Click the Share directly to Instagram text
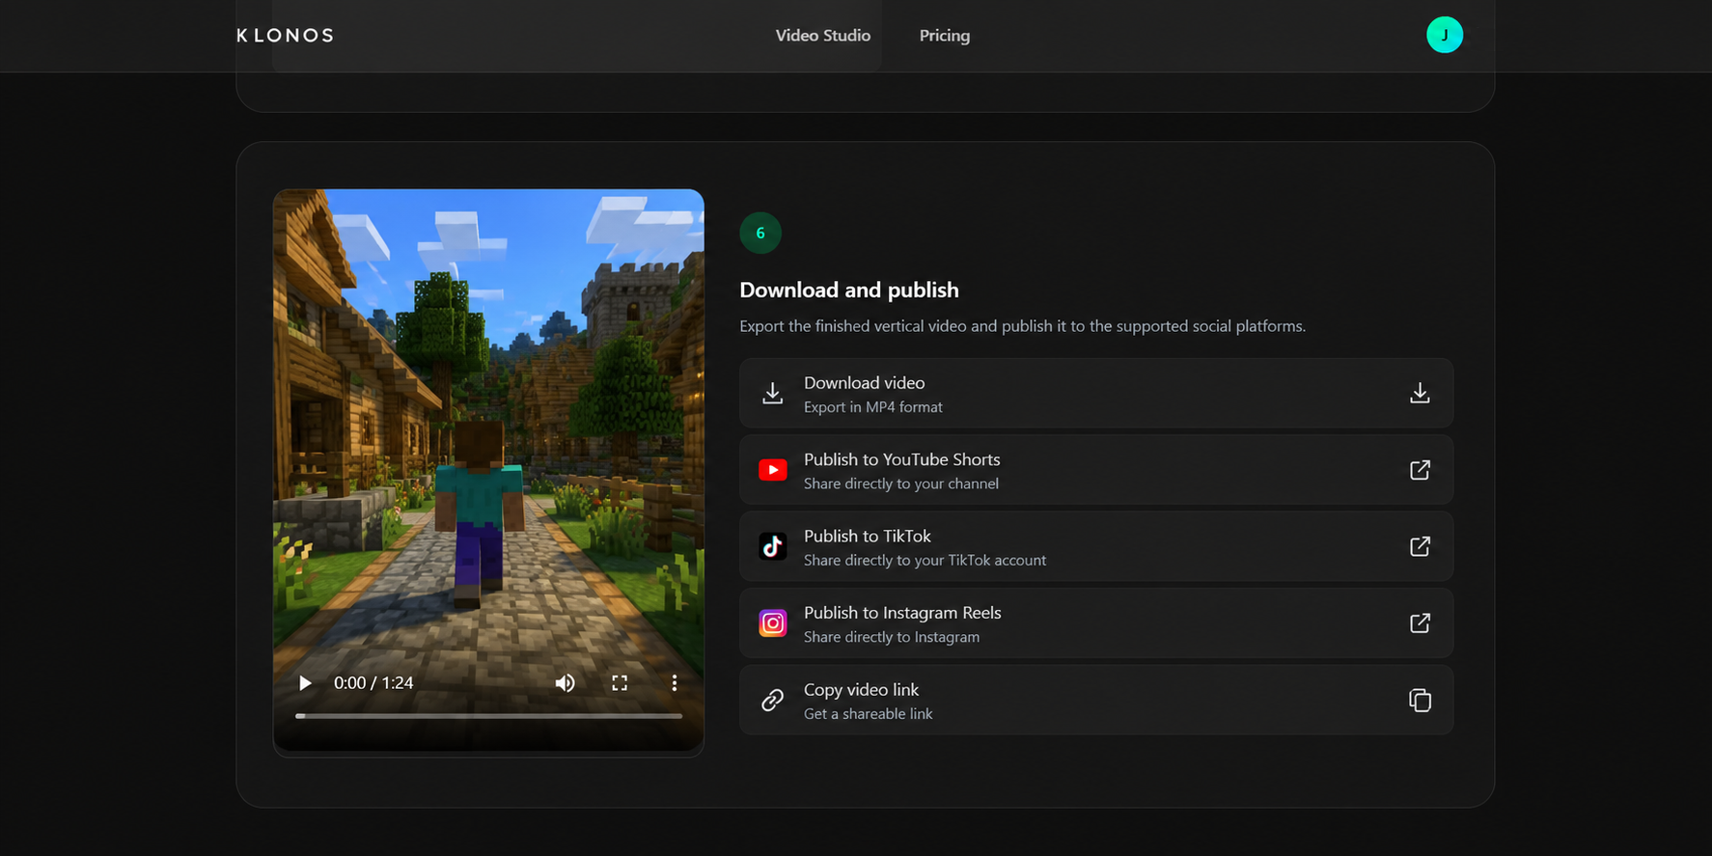 click(891, 637)
